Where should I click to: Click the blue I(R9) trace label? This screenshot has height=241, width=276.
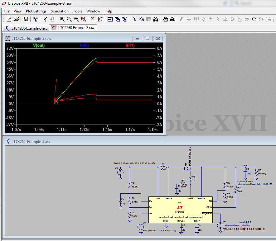pos(84,45)
